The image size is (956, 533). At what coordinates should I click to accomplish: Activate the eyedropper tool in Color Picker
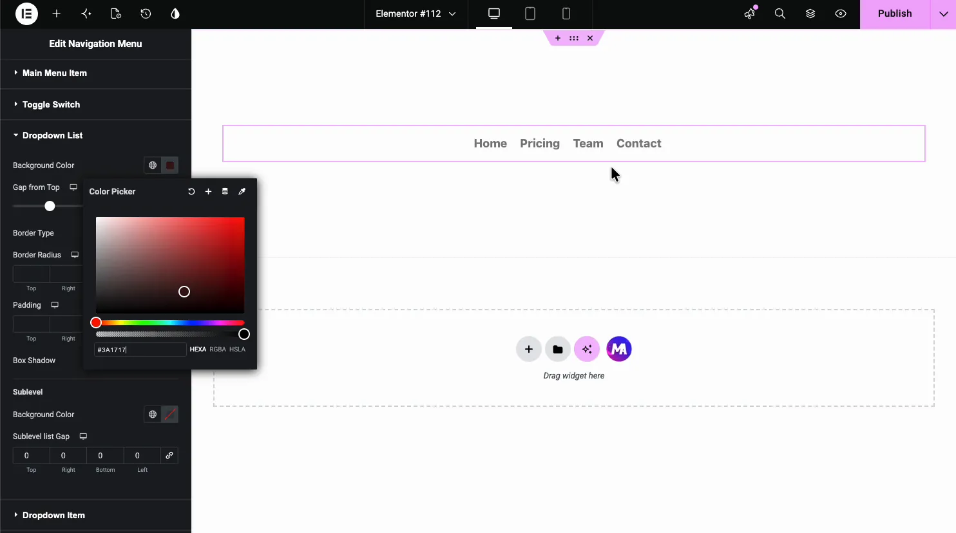point(242,192)
